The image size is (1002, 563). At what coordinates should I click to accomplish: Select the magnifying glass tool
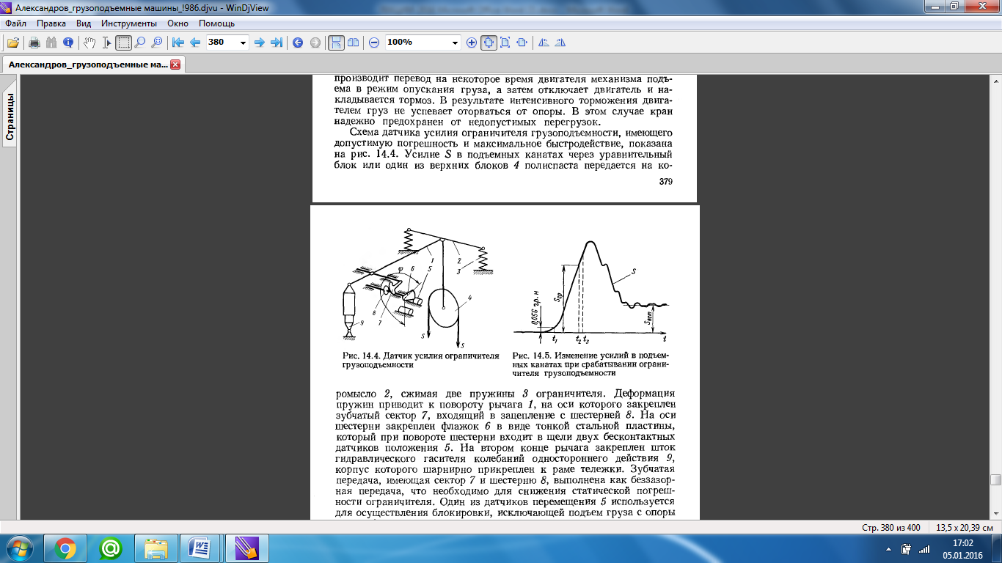(140, 43)
